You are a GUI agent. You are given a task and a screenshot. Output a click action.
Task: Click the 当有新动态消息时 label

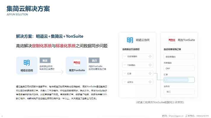[x=131, y=49]
